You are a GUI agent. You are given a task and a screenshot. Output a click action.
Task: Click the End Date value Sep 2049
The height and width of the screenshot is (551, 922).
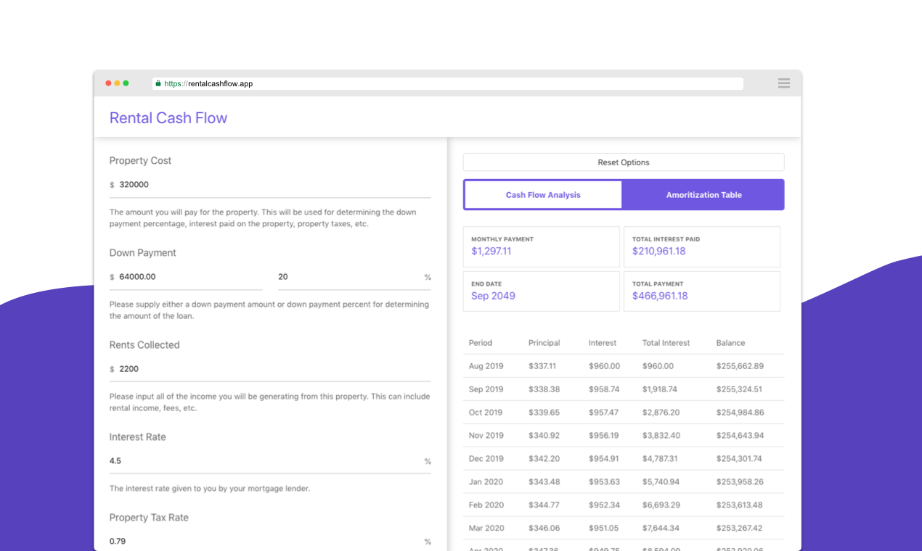pos(493,296)
